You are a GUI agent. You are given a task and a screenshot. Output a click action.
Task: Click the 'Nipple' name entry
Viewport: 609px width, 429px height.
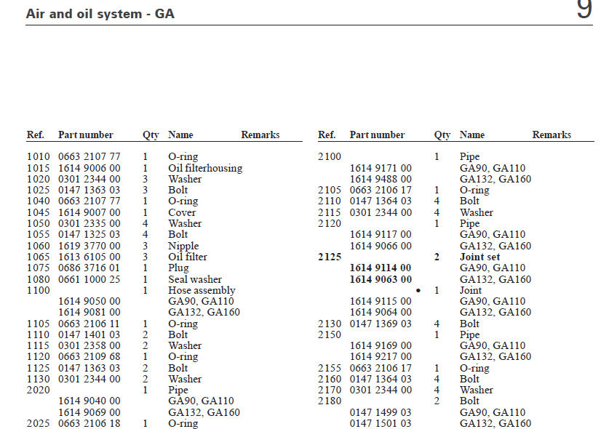coord(183,246)
